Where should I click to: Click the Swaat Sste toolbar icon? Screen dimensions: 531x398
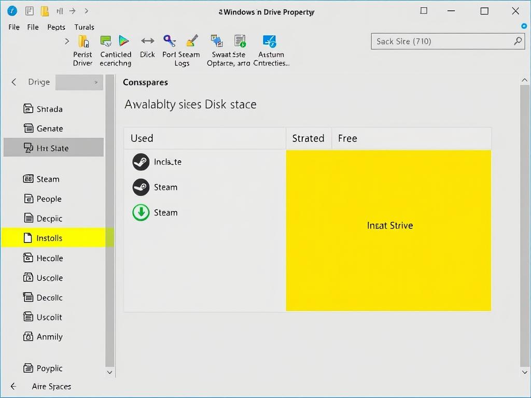[217, 41]
